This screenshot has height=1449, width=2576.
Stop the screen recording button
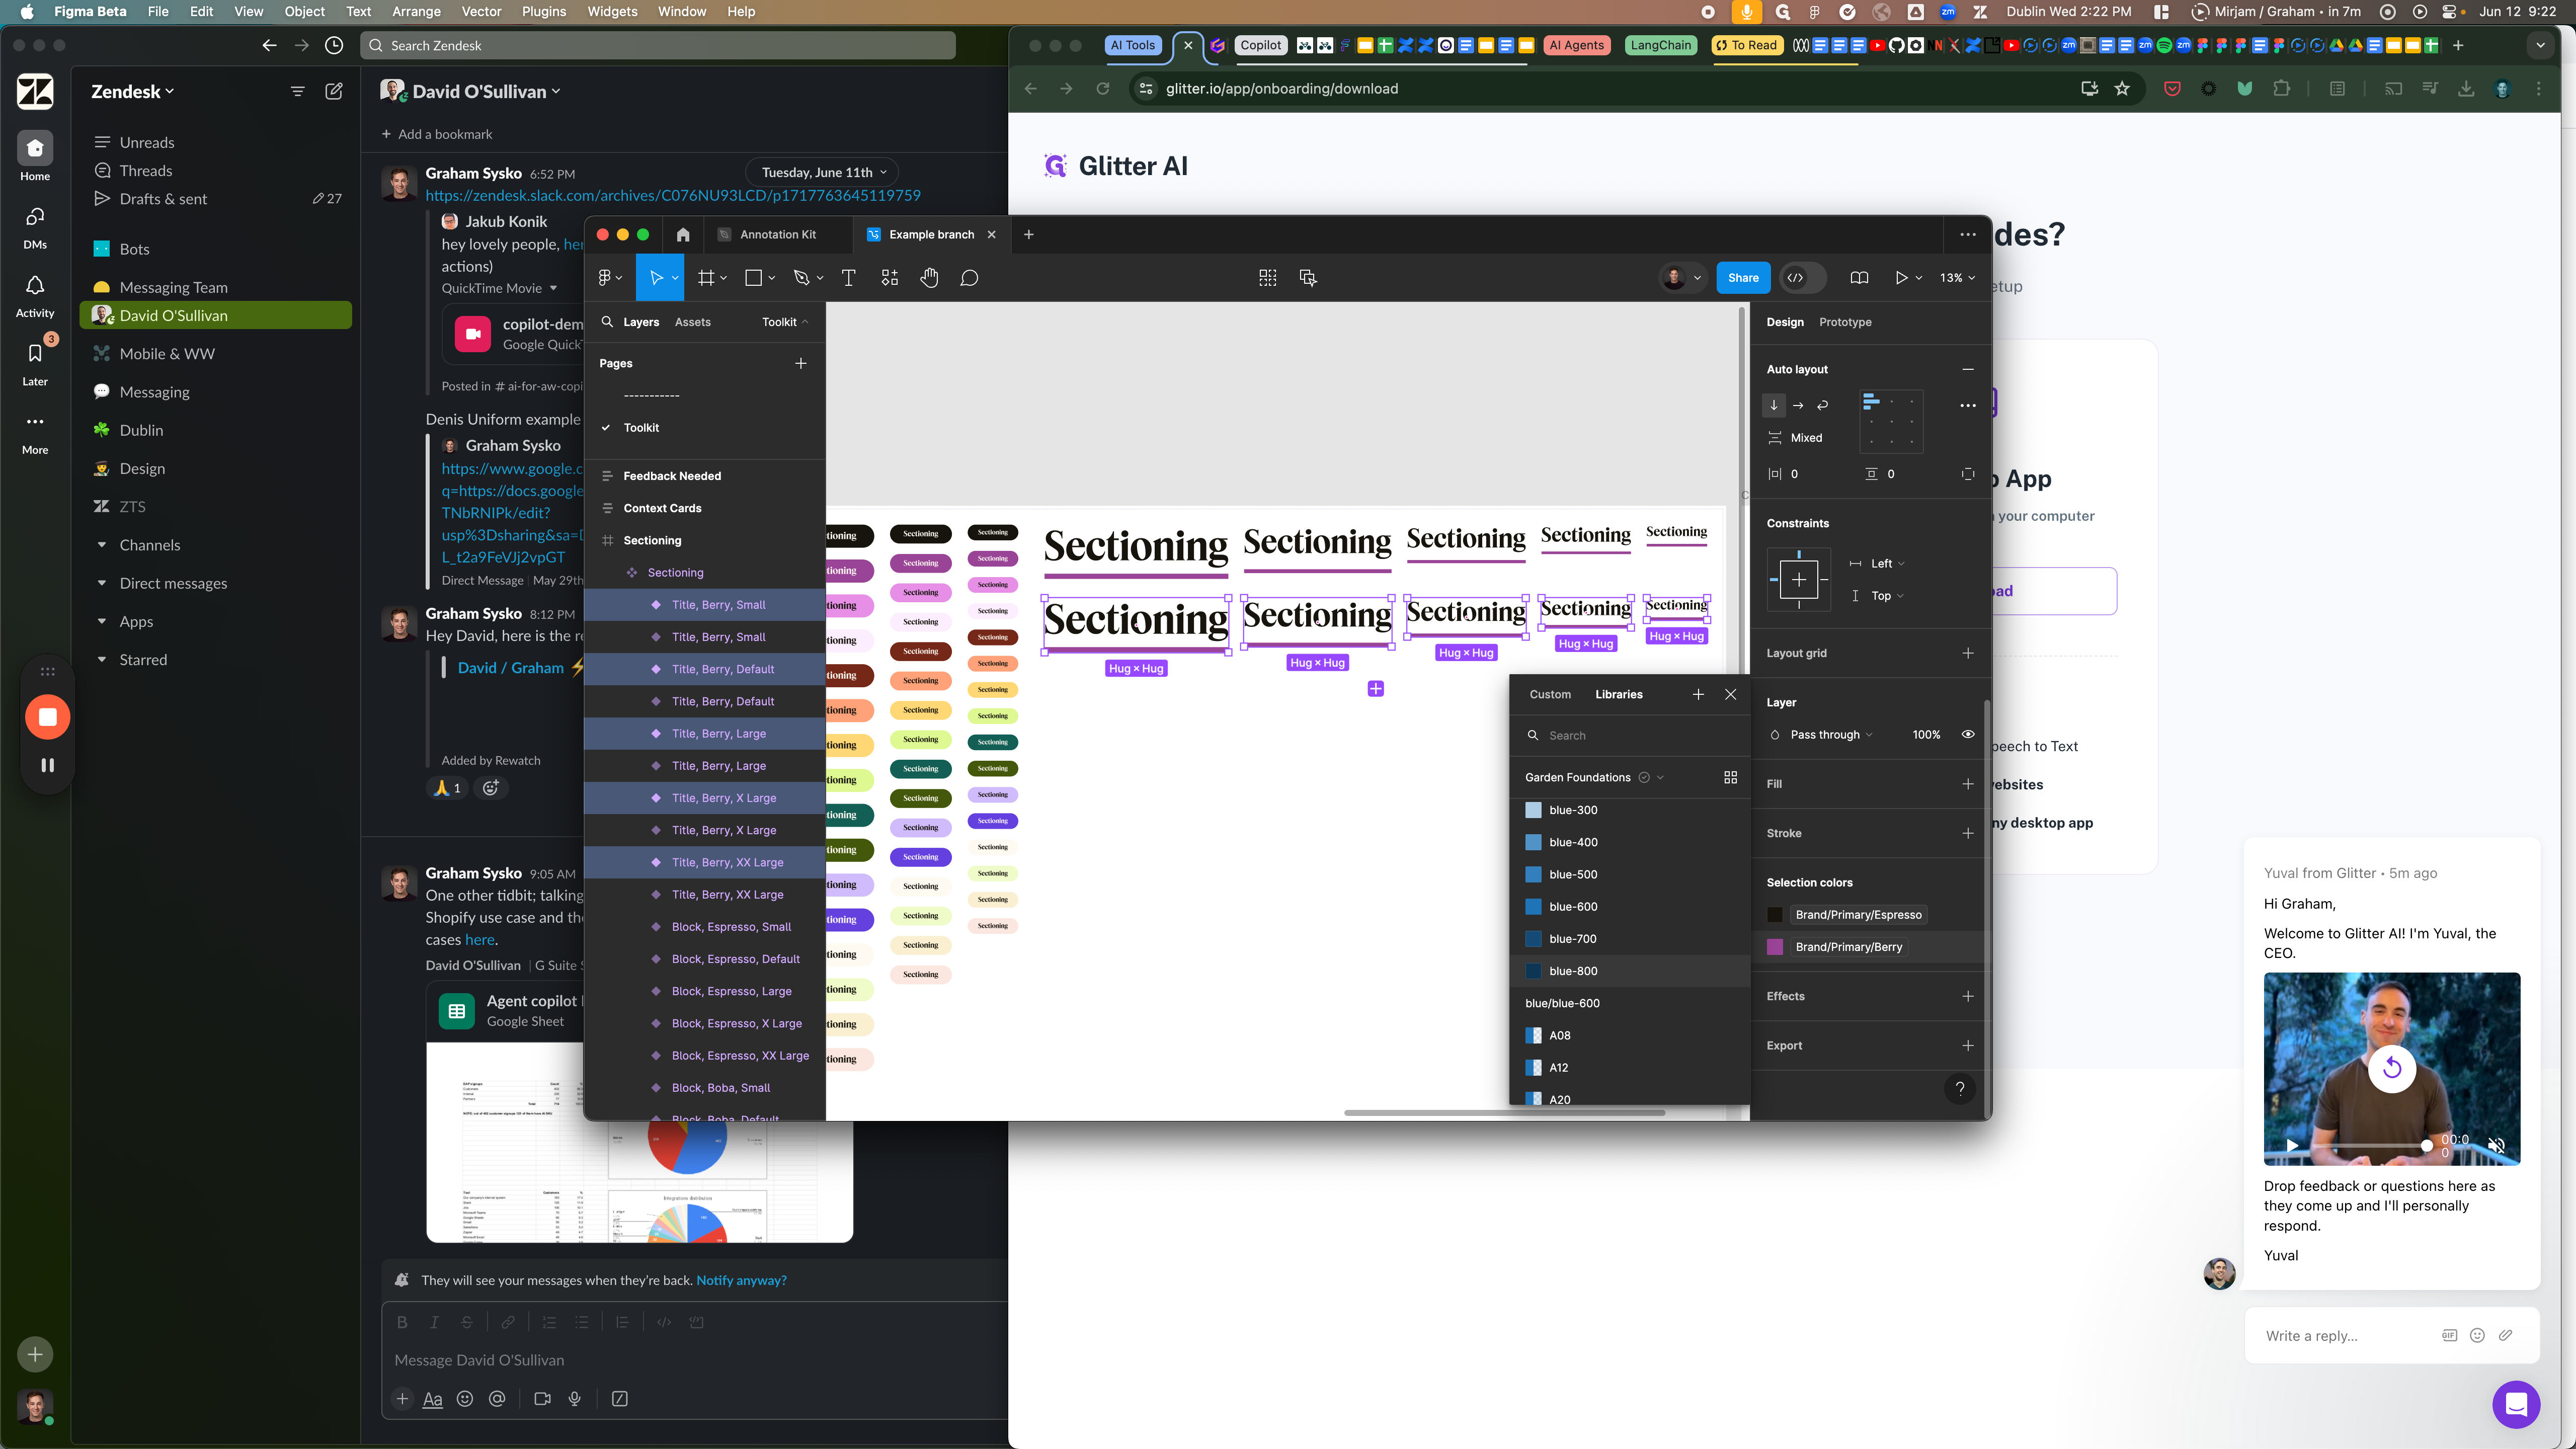[x=47, y=717]
